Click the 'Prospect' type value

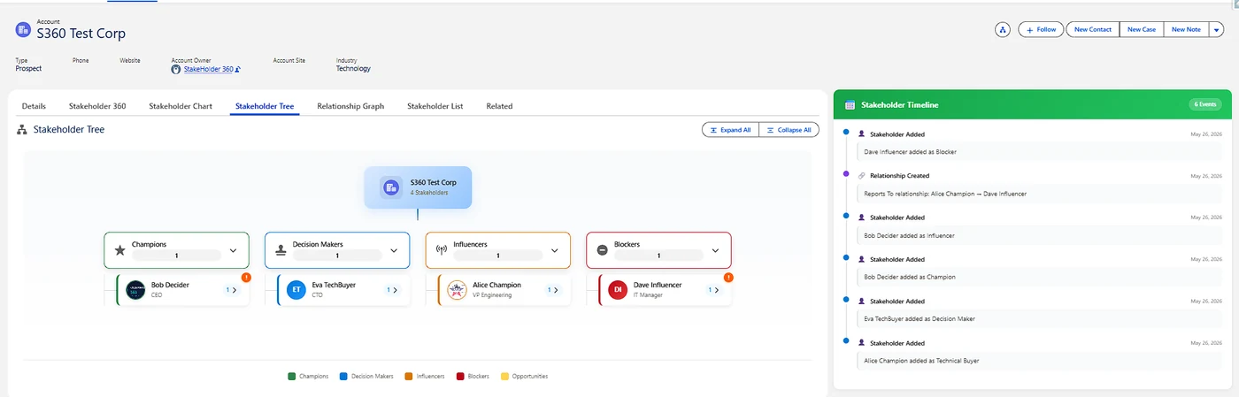pyautogui.click(x=29, y=68)
